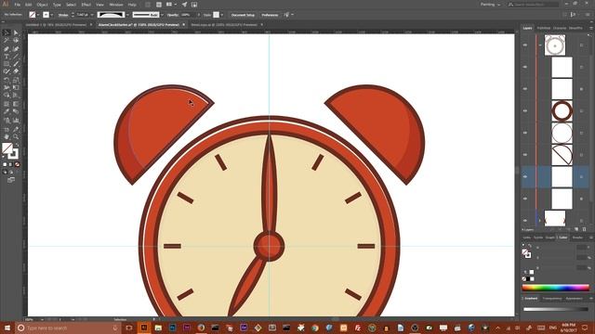Open the File menu

17,5
